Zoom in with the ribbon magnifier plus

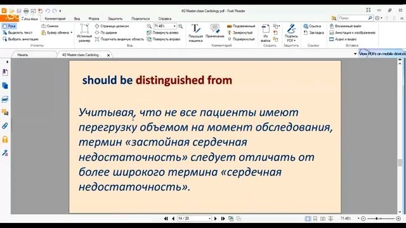[180, 26]
